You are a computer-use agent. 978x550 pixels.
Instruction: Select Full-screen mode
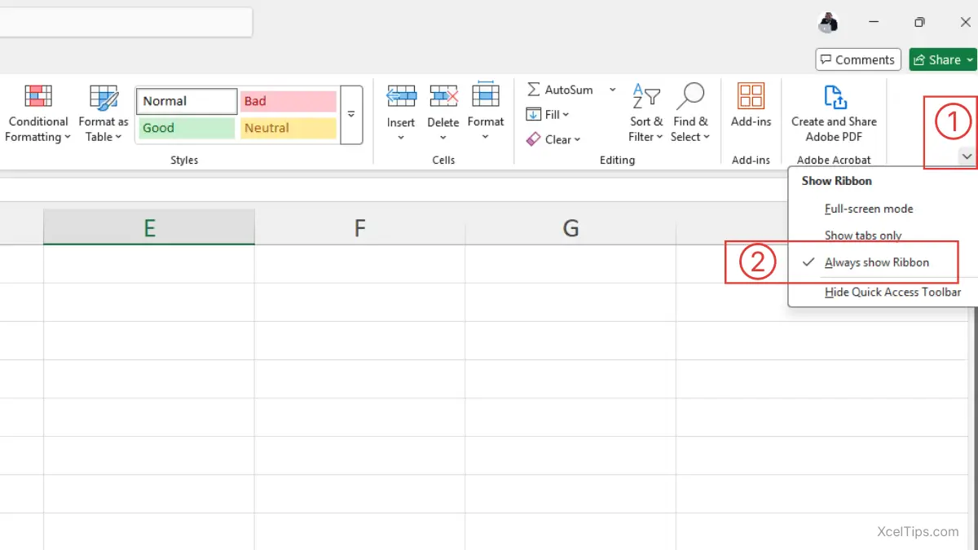(869, 209)
